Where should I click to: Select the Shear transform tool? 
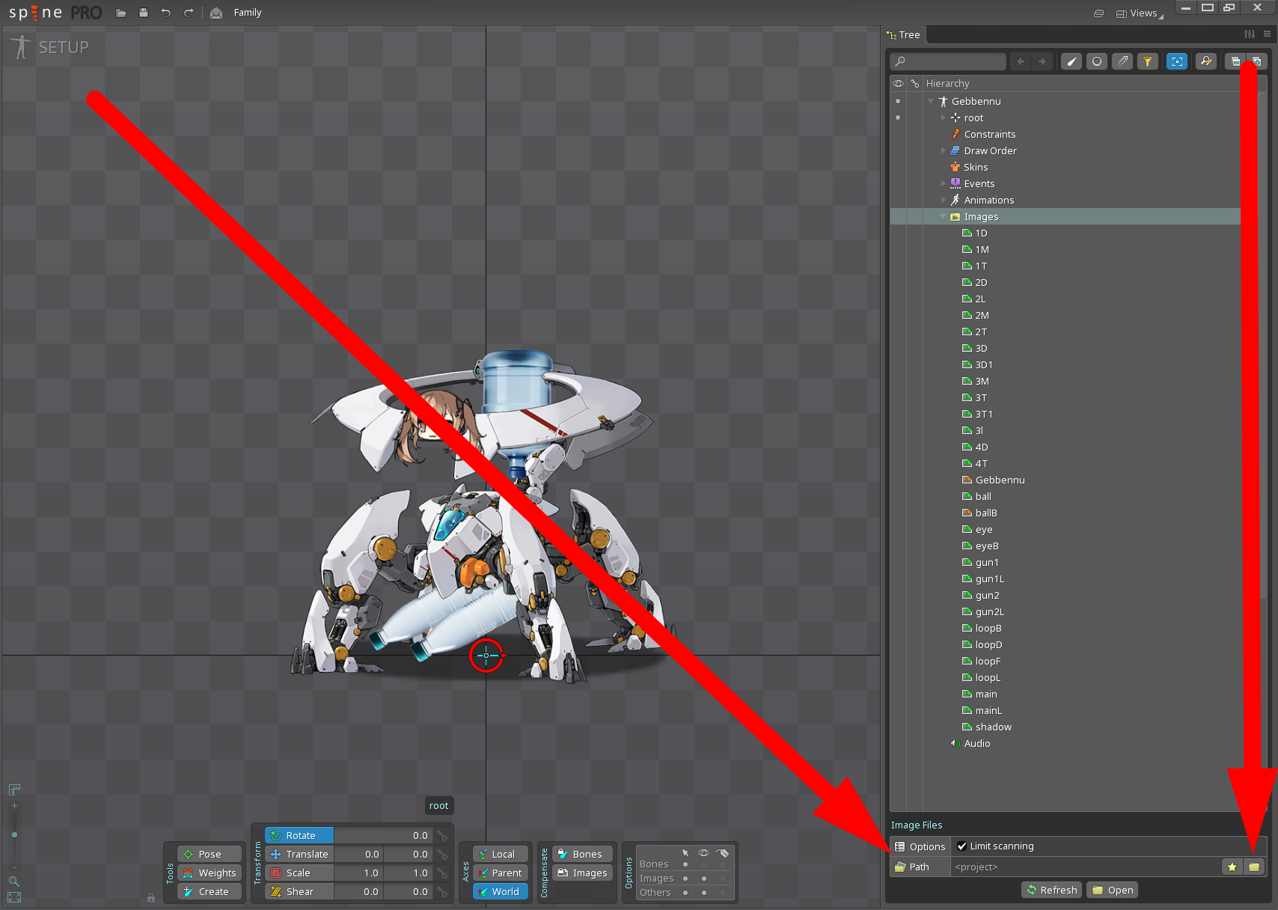point(299,891)
